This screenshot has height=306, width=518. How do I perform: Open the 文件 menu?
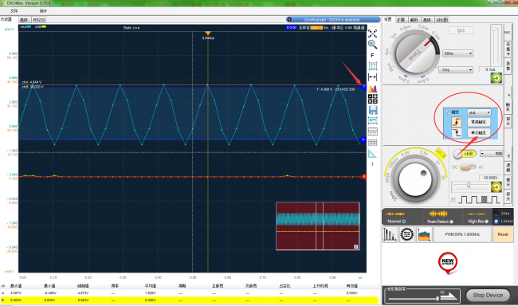tap(14, 11)
